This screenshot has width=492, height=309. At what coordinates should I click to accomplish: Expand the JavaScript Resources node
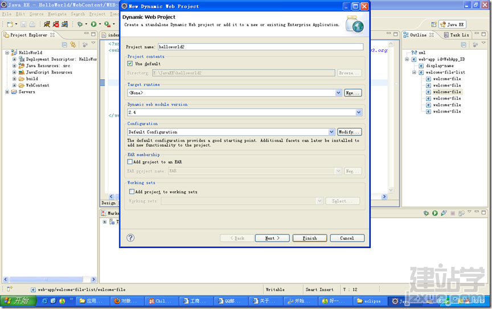[x=14, y=72]
